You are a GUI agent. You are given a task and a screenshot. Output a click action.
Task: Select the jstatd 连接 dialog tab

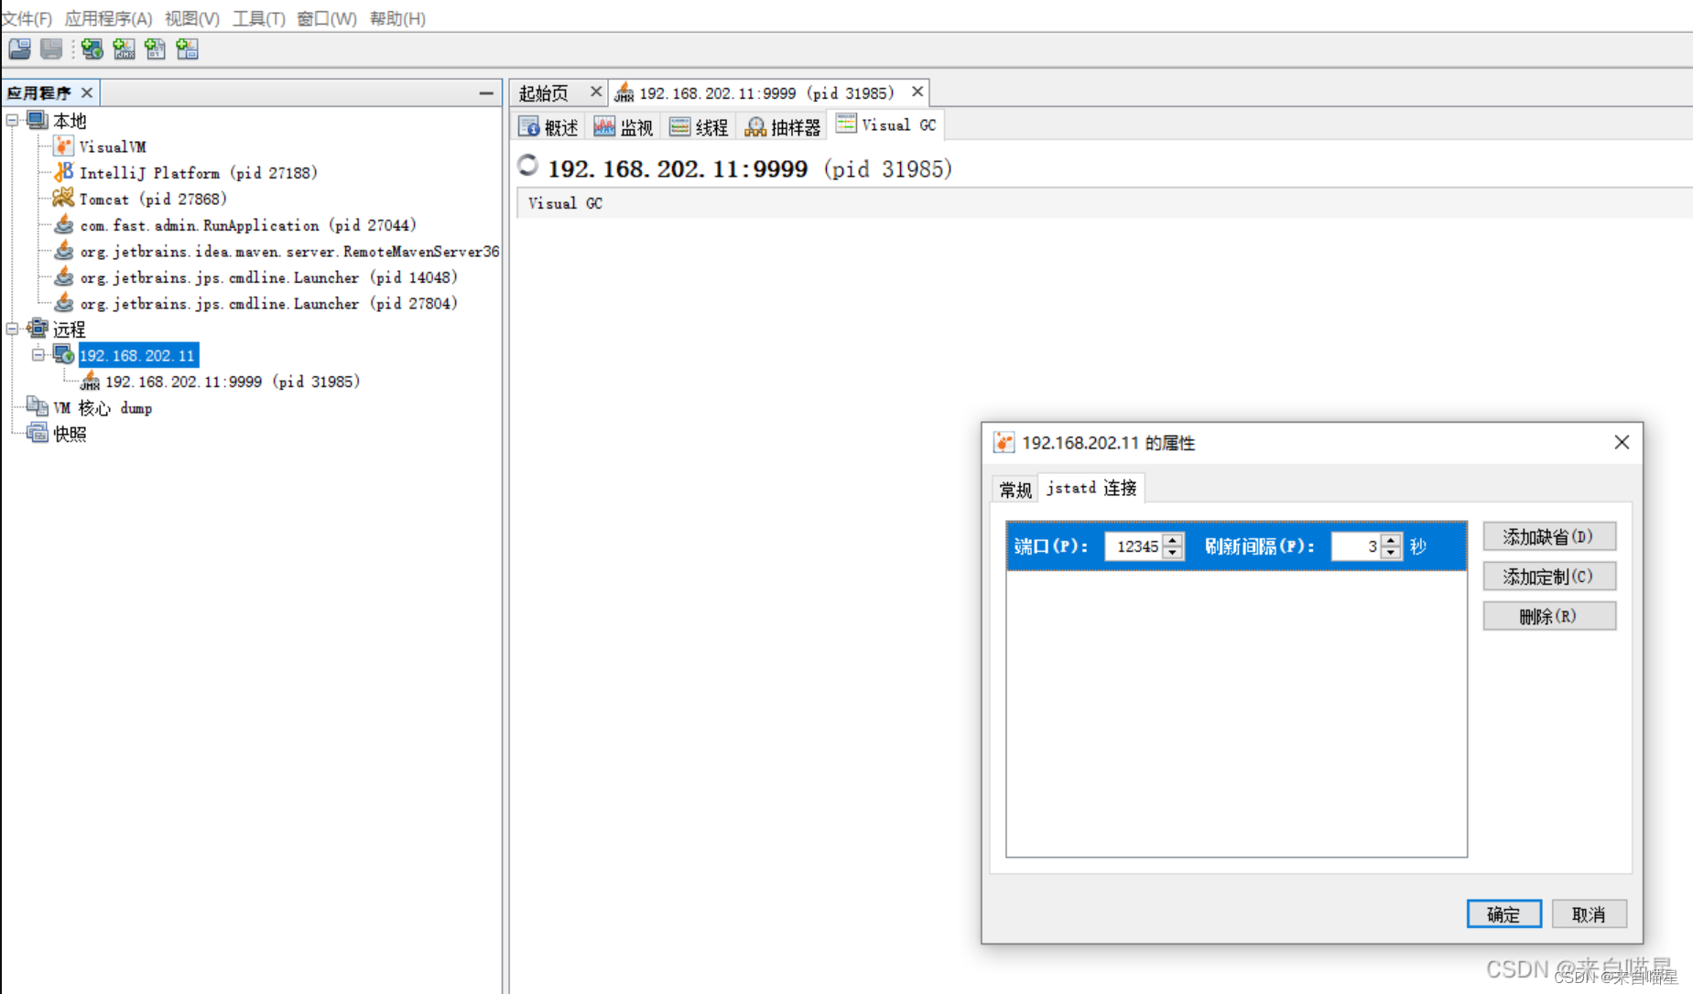coord(1091,488)
